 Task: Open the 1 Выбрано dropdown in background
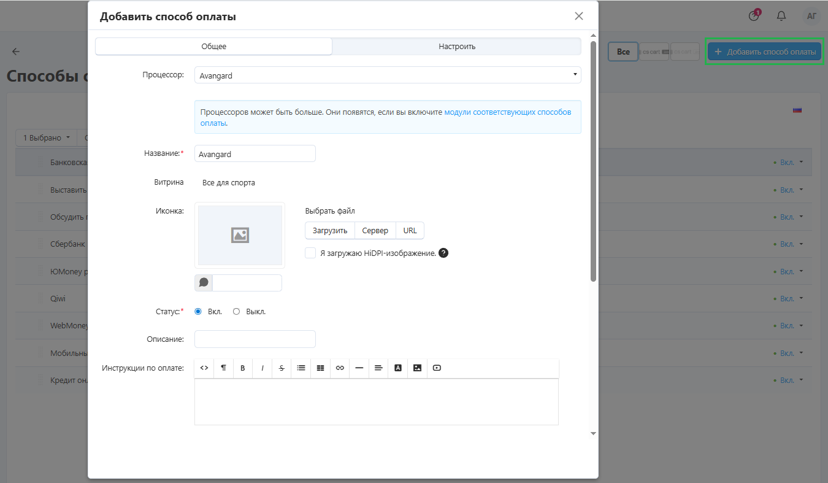coord(47,138)
